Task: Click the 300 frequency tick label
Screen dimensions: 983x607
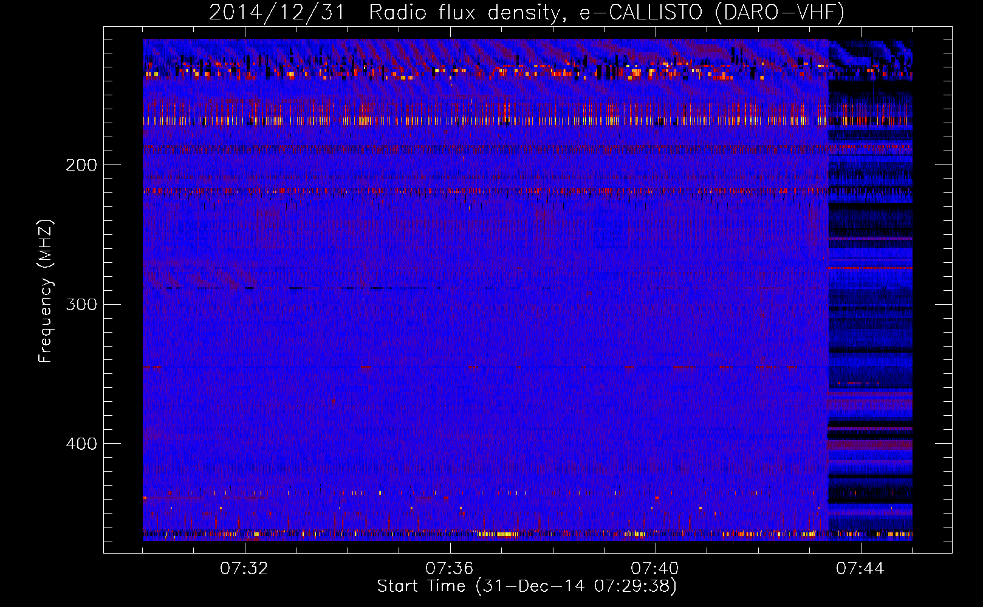Action: 81,304
